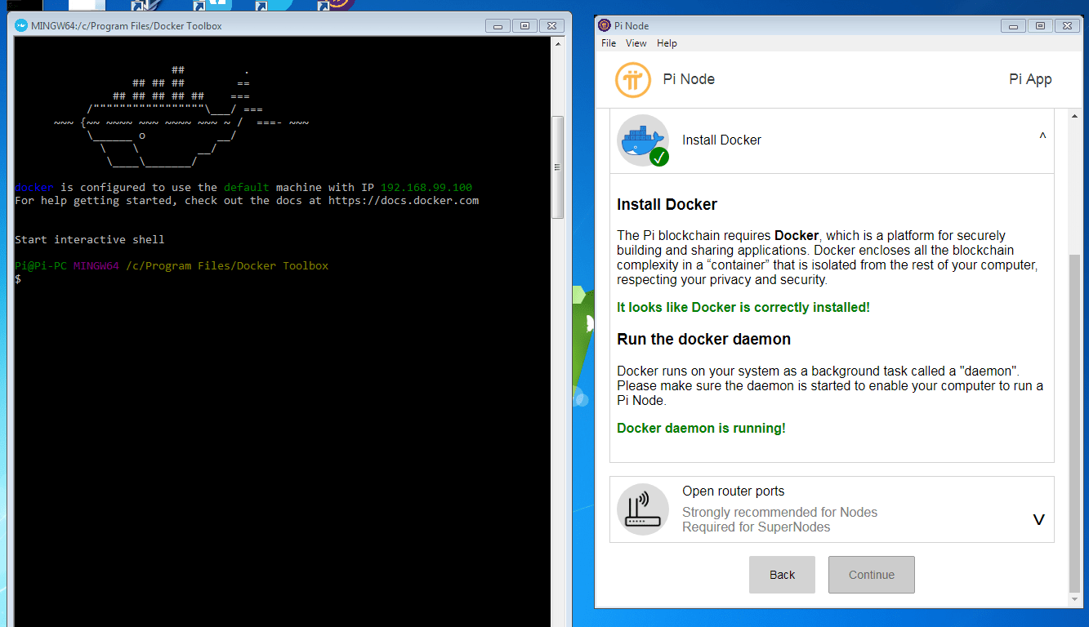1089x627 pixels.
Task: Click the Pi Node logo icon
Action: click(x=633, y=79)
